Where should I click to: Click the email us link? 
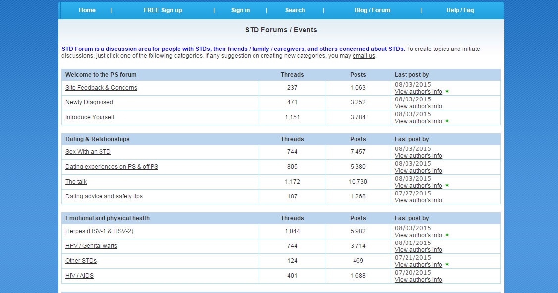pos(364,56)
